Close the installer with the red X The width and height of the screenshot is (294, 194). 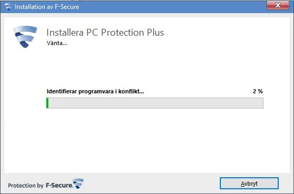pyautogui.click(x=278, y=5)
